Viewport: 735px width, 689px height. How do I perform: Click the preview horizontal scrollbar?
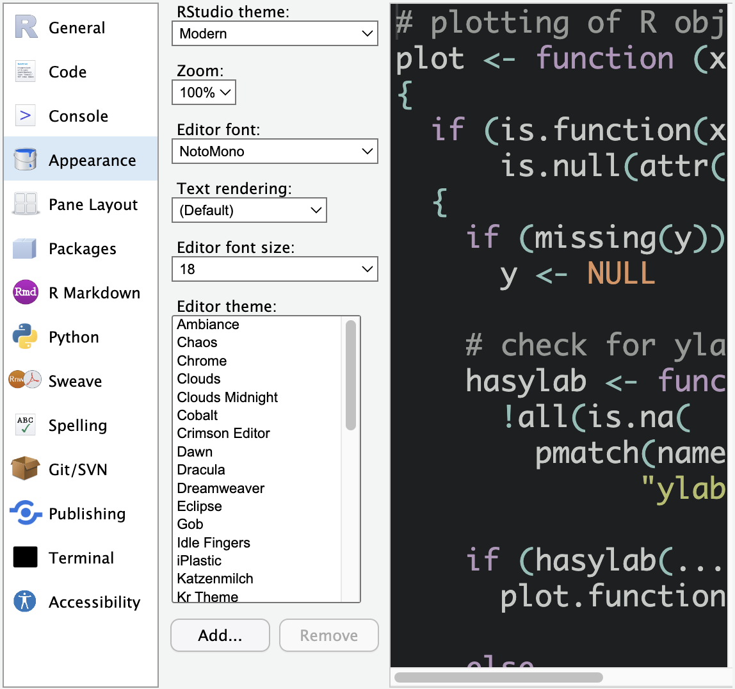498,677
